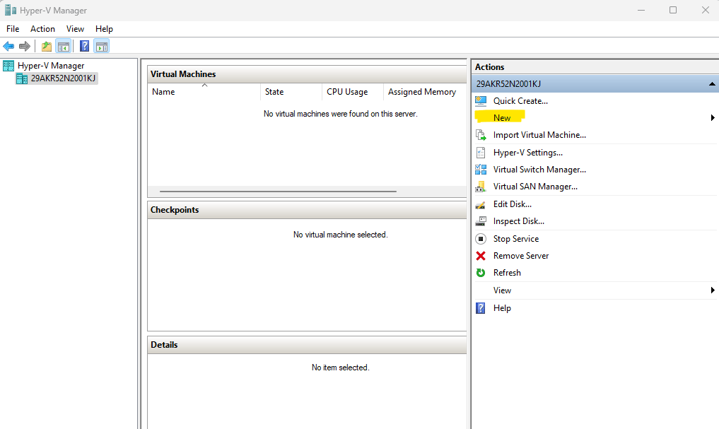719x429 pixels.
Task: Toggle the Action pane visibility
Action: pyautogui.click(x=101, y=46)
